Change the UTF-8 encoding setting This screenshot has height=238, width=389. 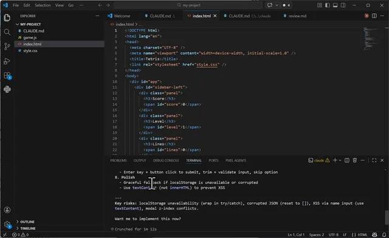[x=334, y=234]
